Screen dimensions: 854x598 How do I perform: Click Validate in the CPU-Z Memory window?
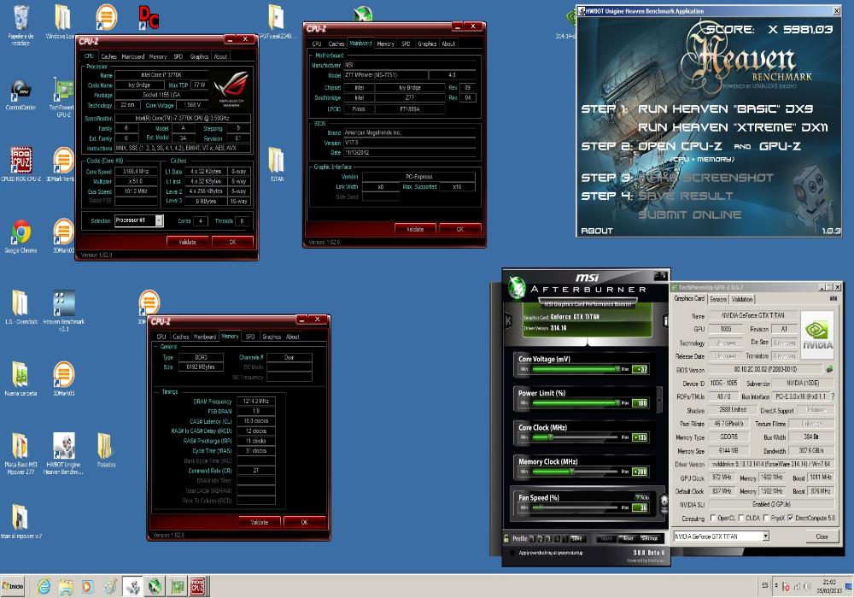260,522
